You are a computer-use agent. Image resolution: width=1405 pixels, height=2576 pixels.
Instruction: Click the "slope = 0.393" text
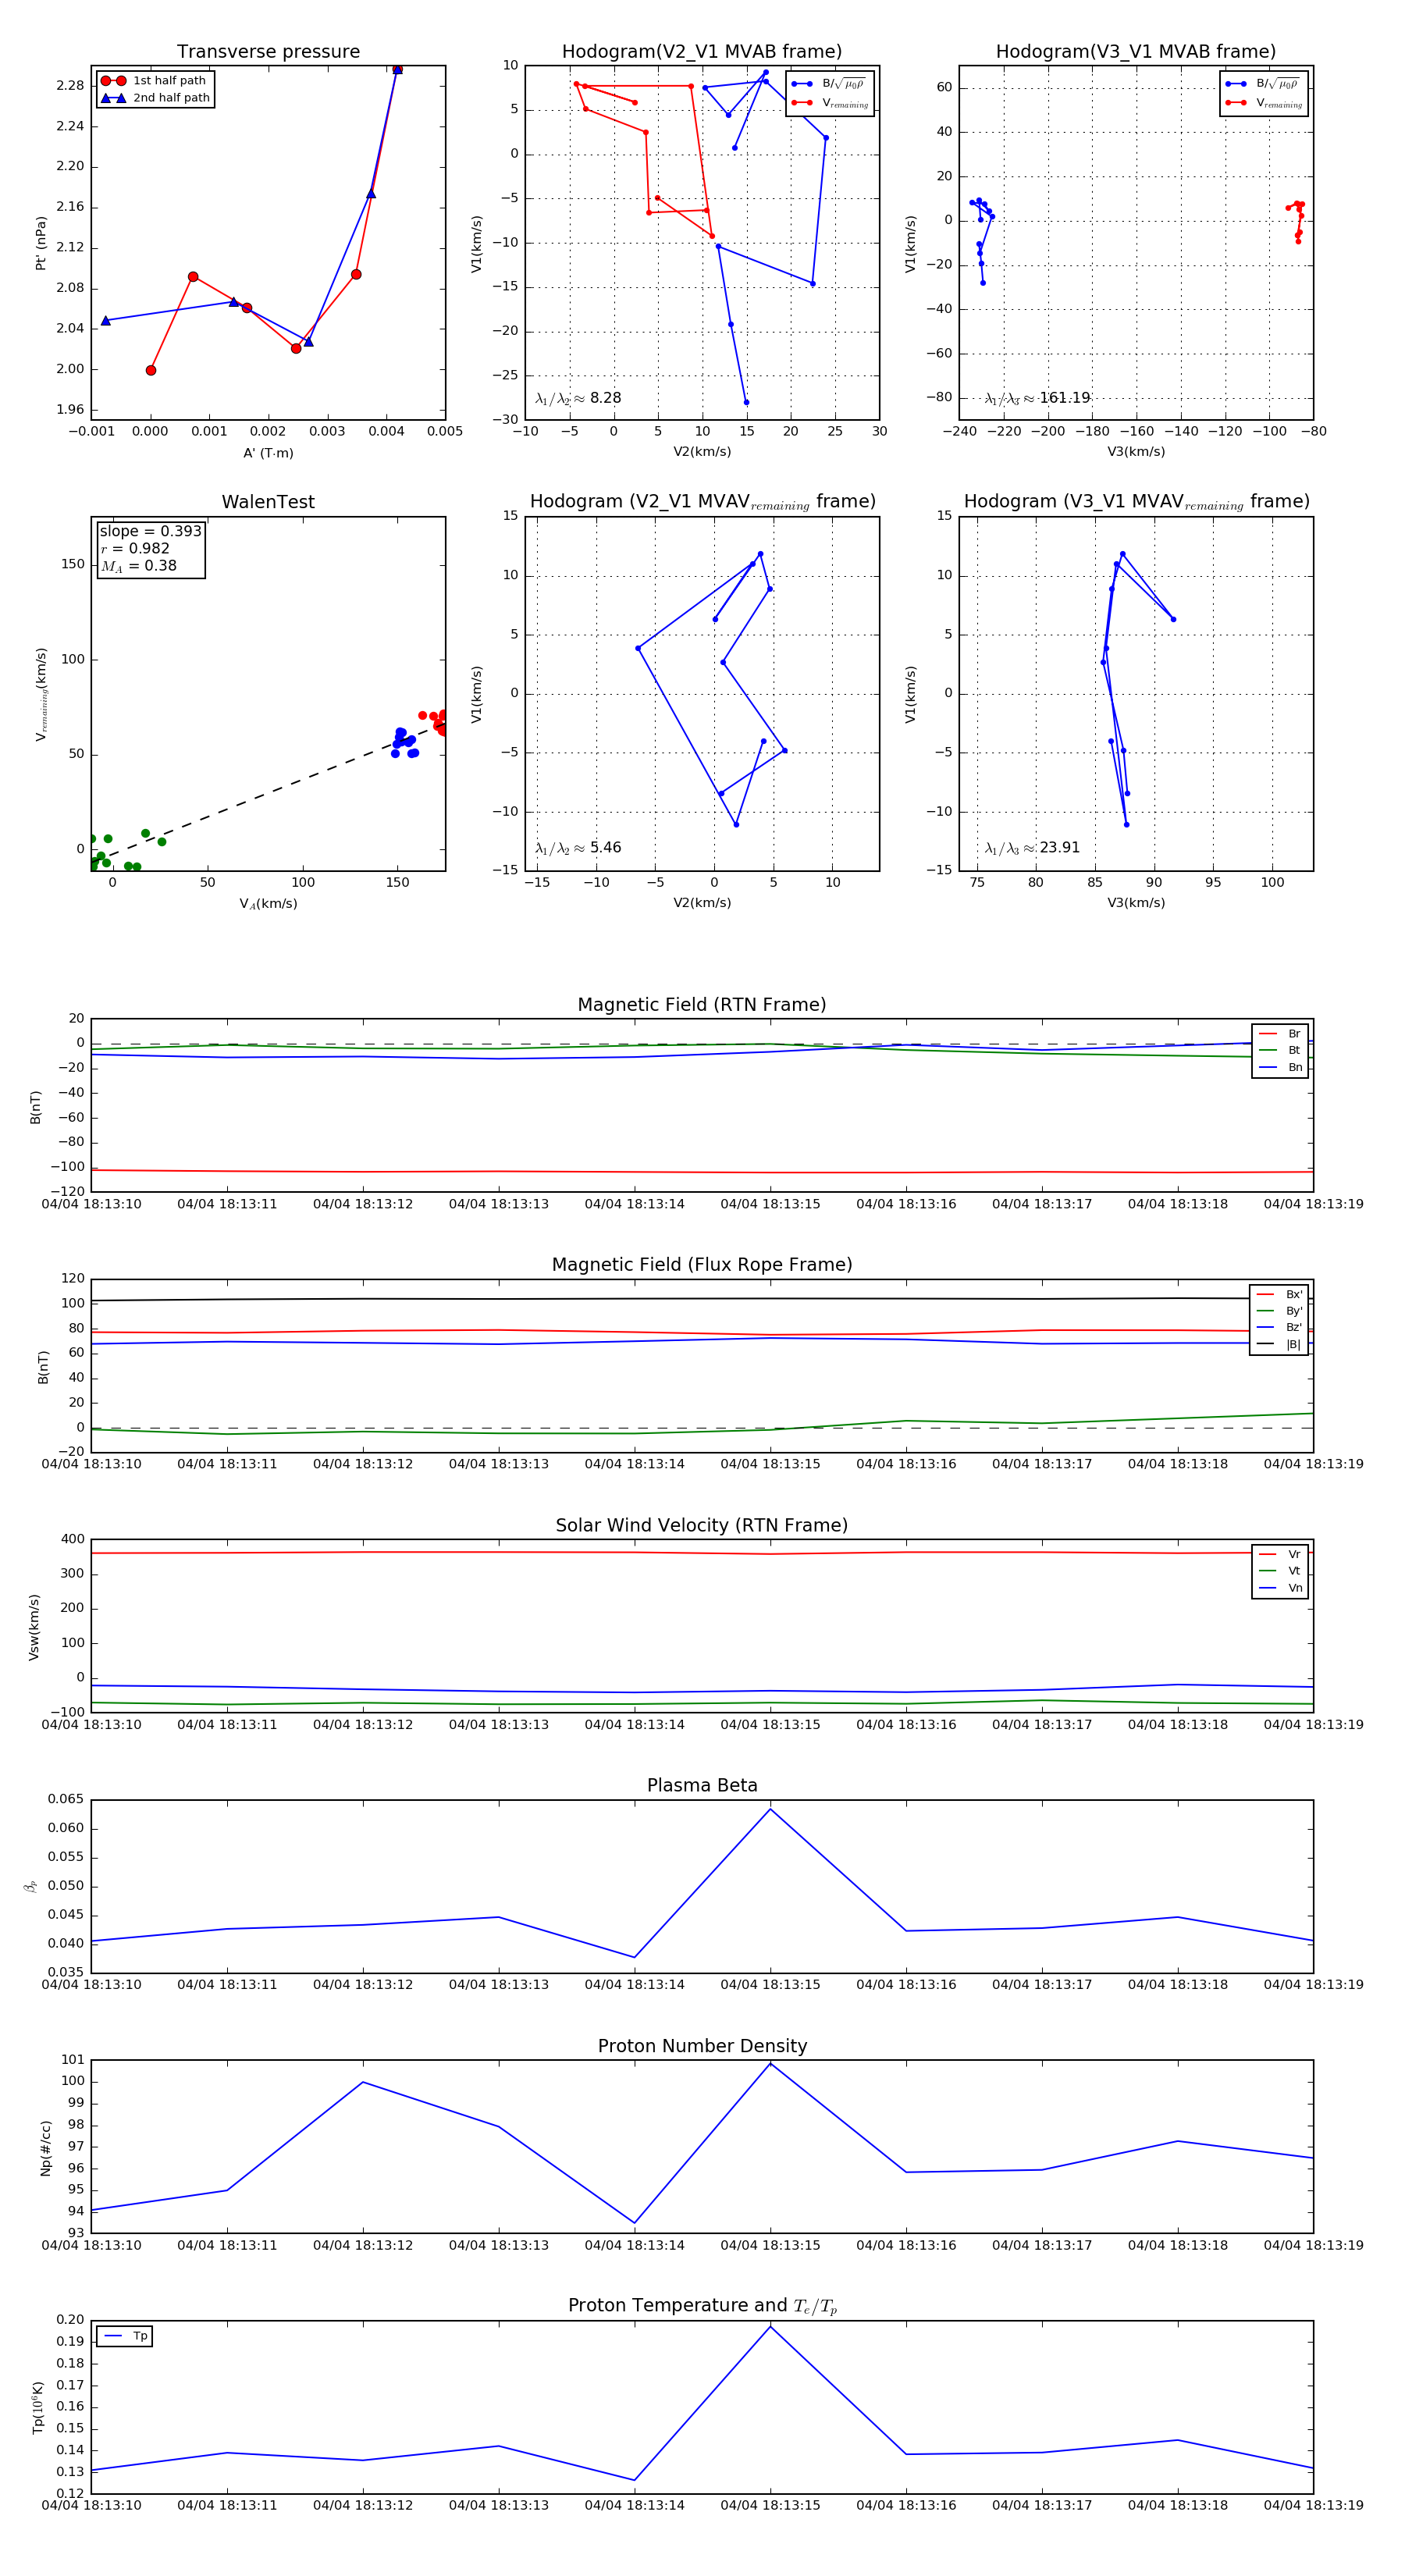pos(150,531)
